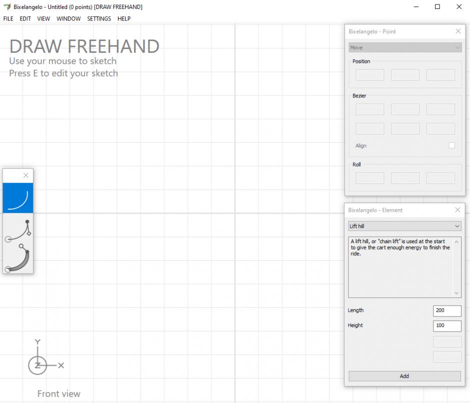This screenshot has width=470, height=403.
Task: Toggle the Align checkbox
Action: point(451,145)
